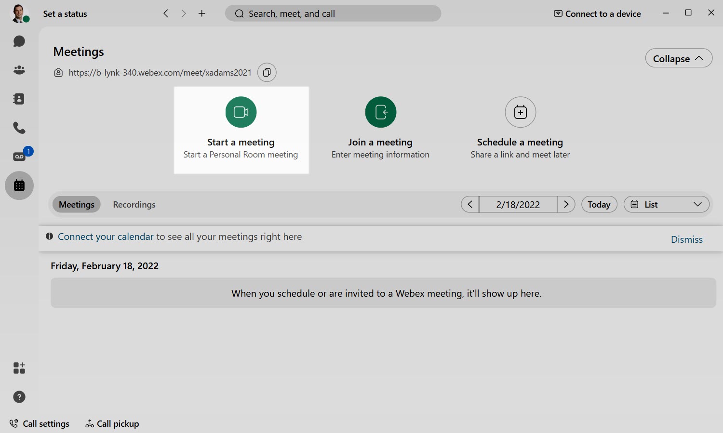Image resolution: width=723 pixels, height=433 pixels.
Task: Click the Enter meeting information text
Action: coord(380,155)
